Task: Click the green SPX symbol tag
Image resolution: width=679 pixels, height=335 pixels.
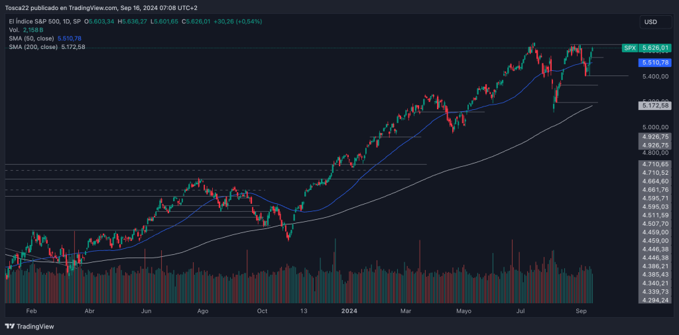Action: click(629, 48)
